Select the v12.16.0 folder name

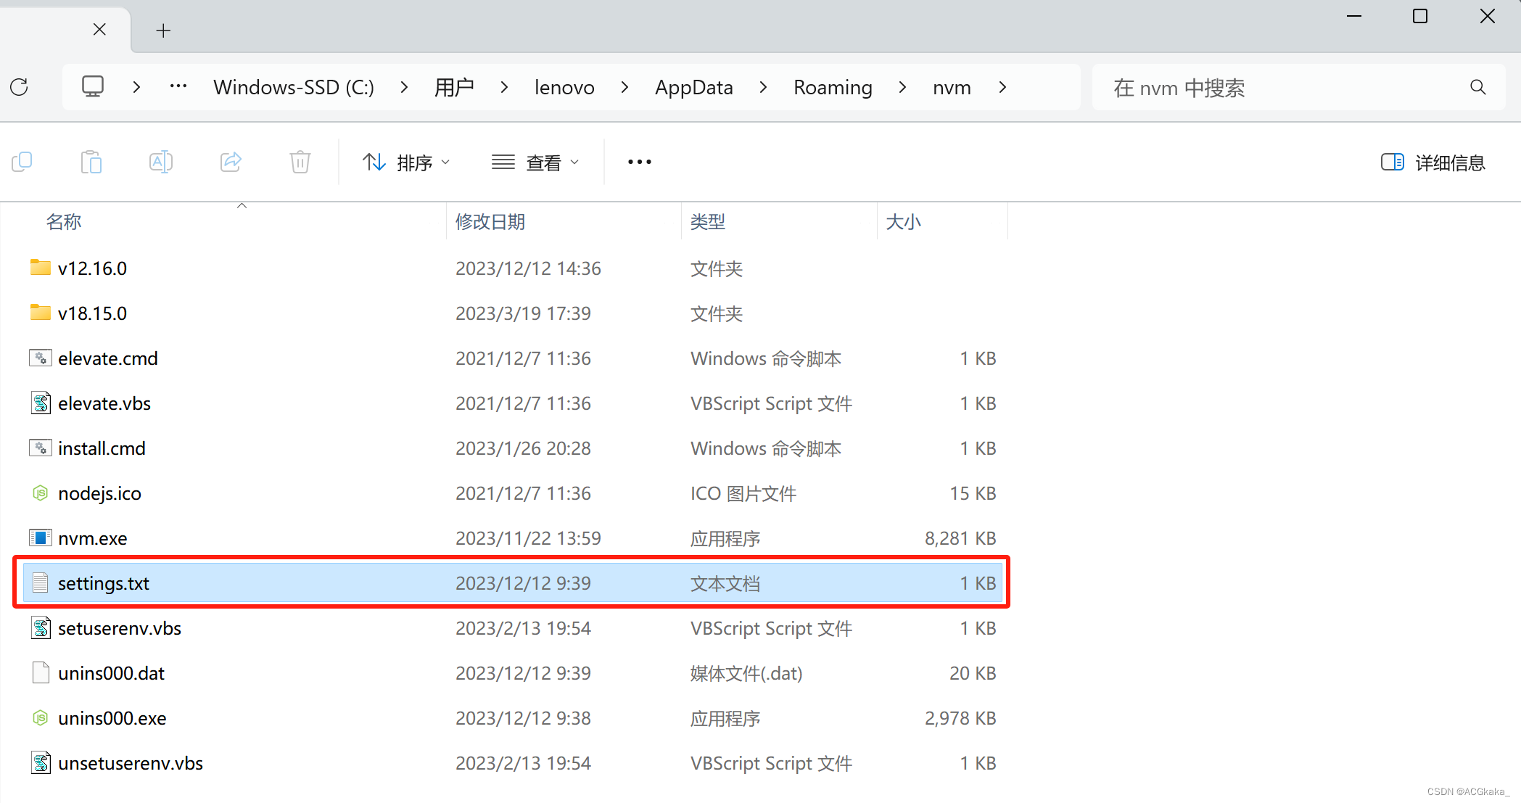(x=93, y=268)
